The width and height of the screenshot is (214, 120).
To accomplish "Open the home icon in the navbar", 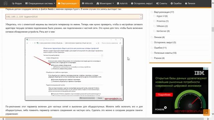I will (x=5, y=3).
